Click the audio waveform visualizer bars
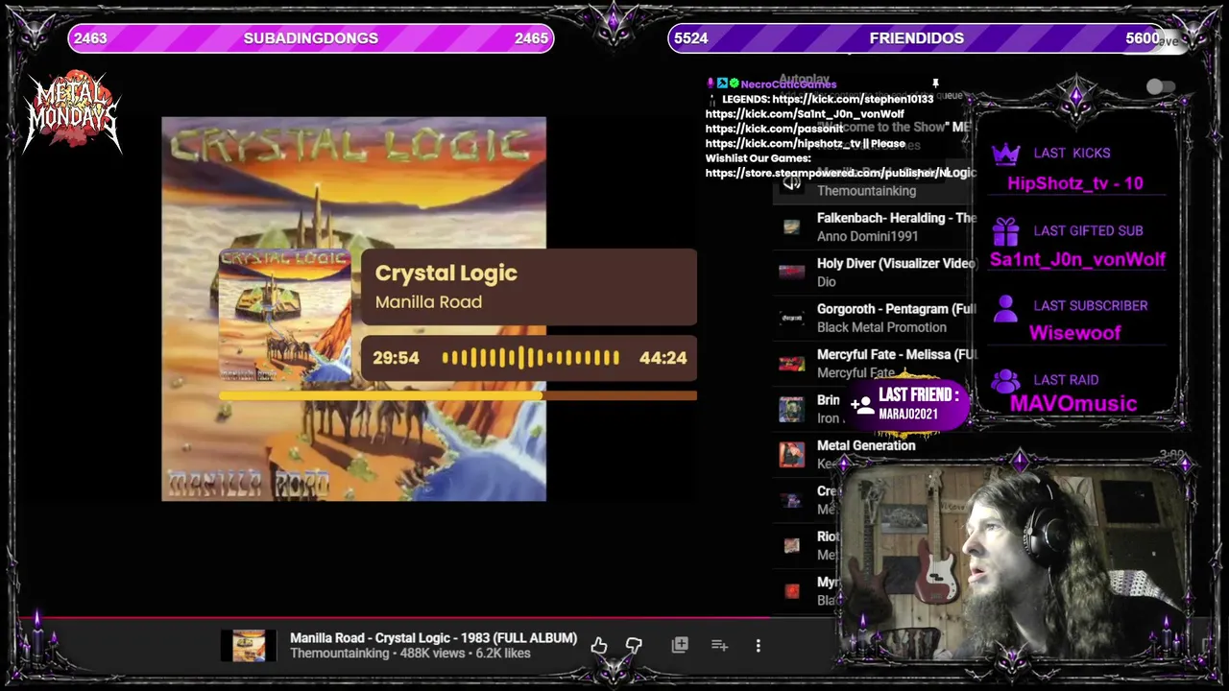 530,358
